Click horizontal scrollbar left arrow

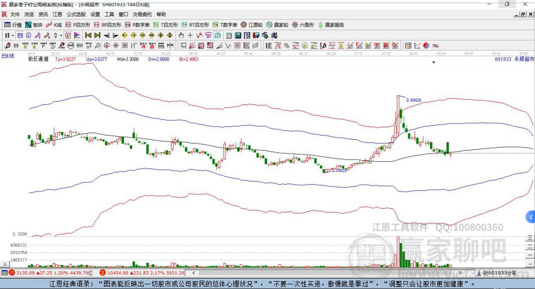point(193,273)
